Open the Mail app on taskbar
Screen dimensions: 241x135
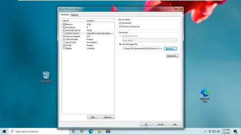(108, 132)
